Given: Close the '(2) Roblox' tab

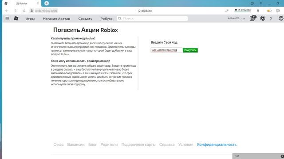Looking at the screenshot, I should (x=38, y=4).
